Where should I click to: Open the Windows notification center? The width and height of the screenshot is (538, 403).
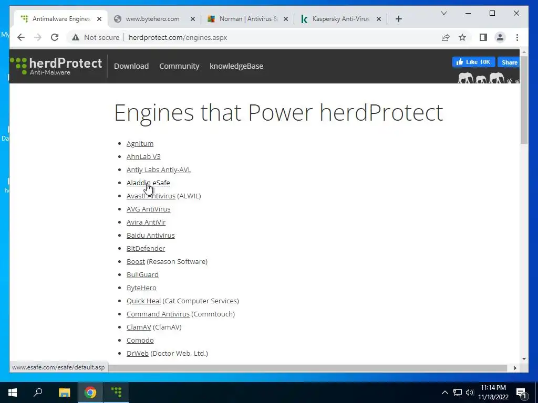point(521,393)
